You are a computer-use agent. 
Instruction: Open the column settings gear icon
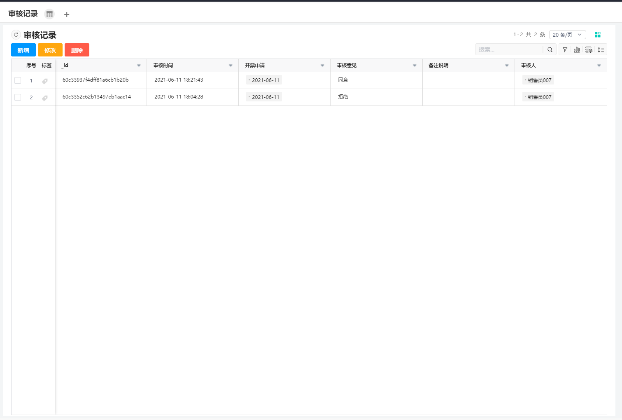pos(589,49)
